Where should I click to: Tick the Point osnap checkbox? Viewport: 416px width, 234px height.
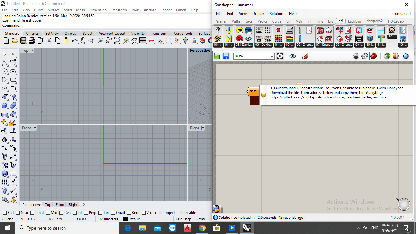click(x=32, y=213)
